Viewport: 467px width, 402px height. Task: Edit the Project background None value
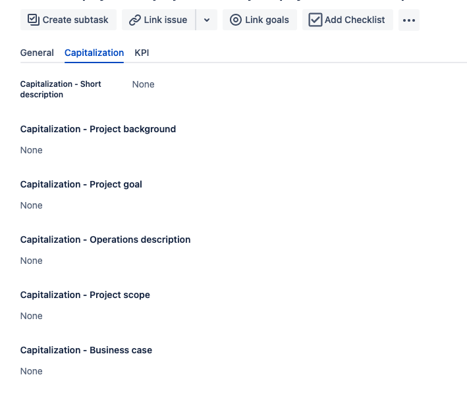pyautogui.click(x=32, y=150)
